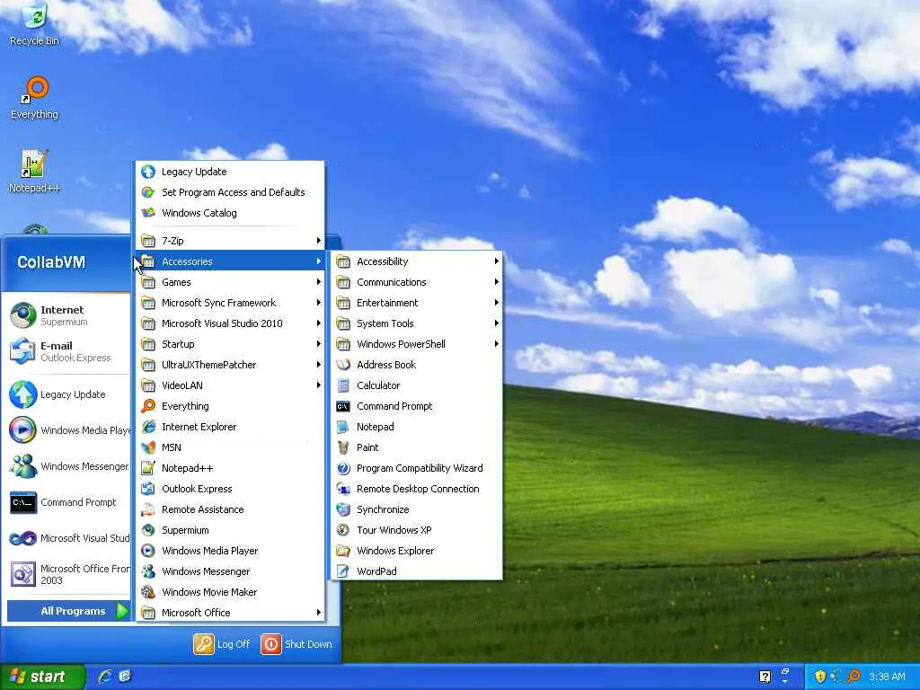
Task: Open Set Program Access and Defaults
Action: coord(230,192)
